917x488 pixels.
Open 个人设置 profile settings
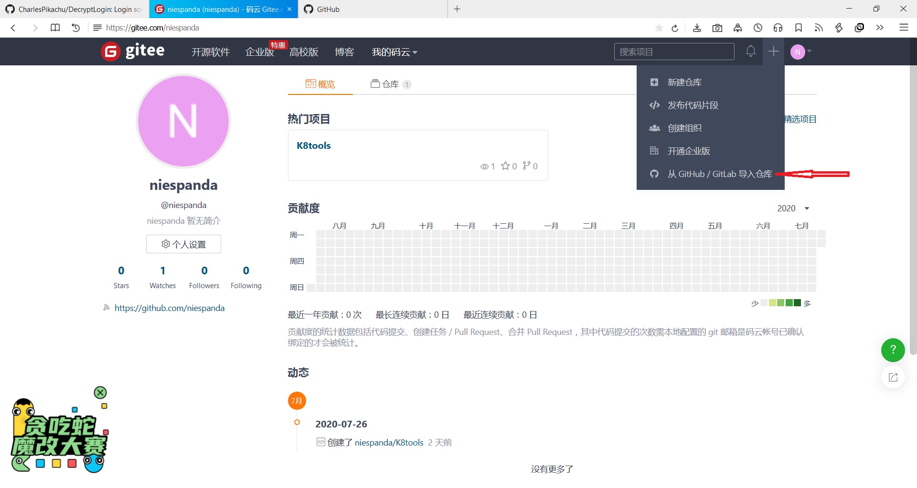click(x=183, y=244)
